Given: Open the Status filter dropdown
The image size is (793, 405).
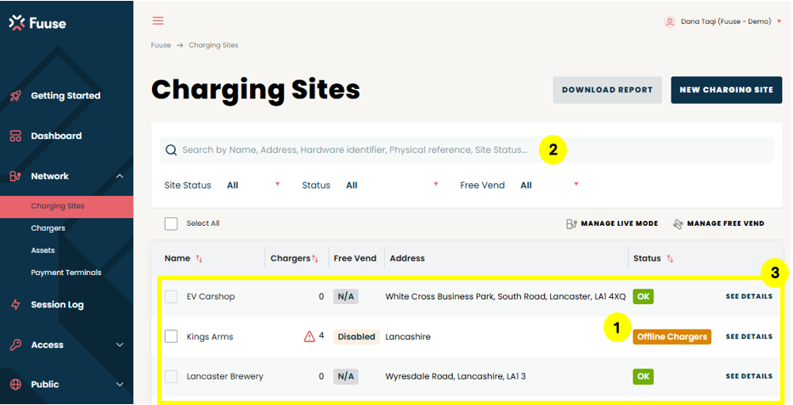Looking at the screenshot, I should [392, 185].
